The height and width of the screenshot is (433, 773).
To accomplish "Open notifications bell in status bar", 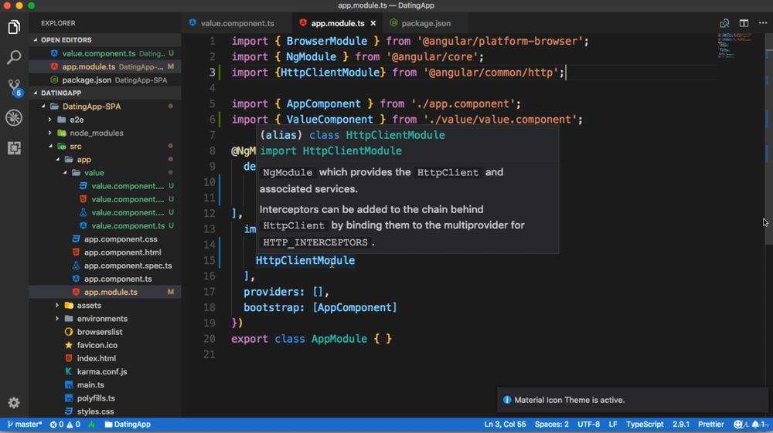I will pos(758,425).
